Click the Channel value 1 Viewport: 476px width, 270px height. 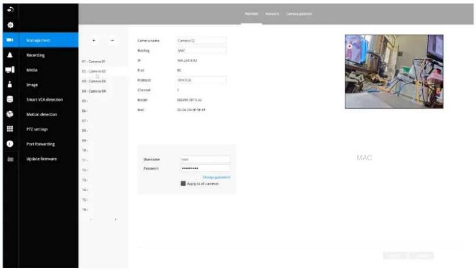(178, 90)
